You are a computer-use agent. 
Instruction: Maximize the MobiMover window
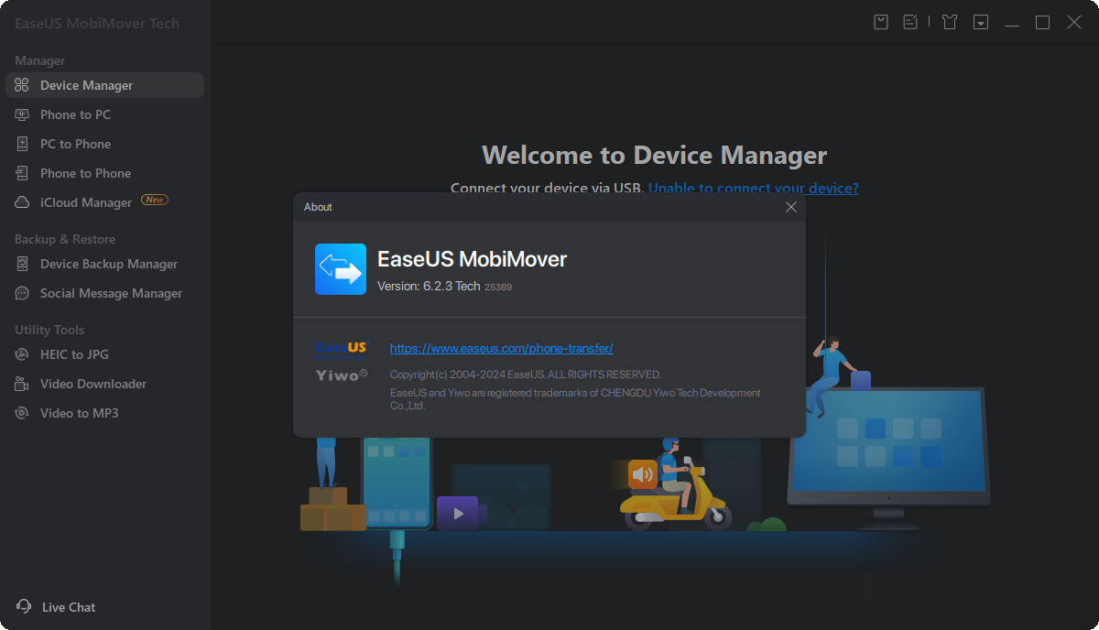pos(1042,22)
